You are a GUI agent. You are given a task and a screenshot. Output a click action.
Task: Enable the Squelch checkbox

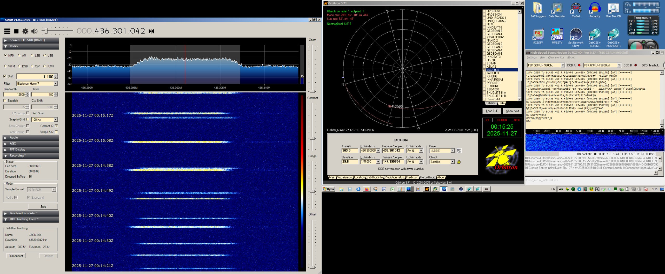5,101
